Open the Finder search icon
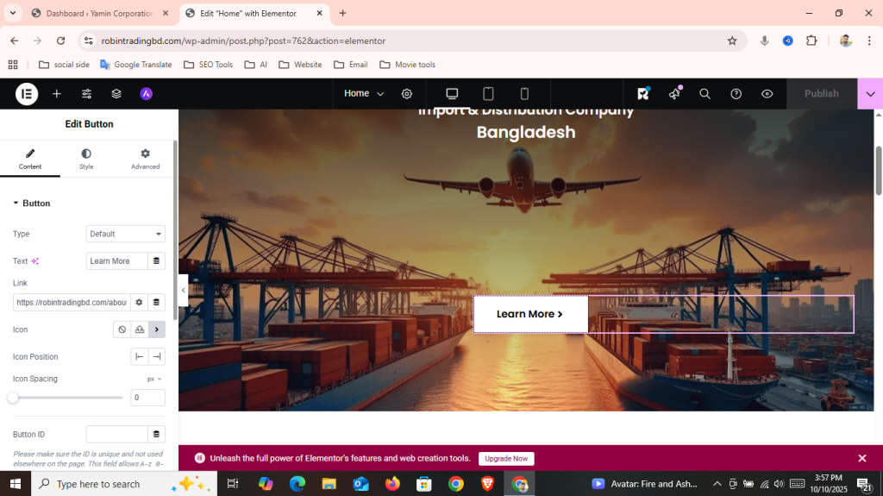Image resolution: width=883 pixels, height=496 pixels. [x=705, y=94]
